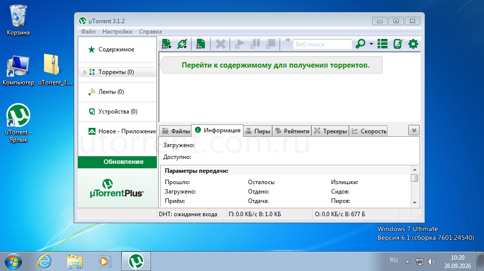Click the Stop torrent icon
This screenshot has height=271, width=484.
click(270, 44)
